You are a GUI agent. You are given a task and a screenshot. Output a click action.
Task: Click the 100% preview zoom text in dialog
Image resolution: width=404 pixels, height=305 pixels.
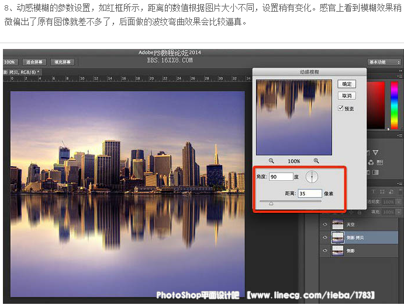point(294,161)
